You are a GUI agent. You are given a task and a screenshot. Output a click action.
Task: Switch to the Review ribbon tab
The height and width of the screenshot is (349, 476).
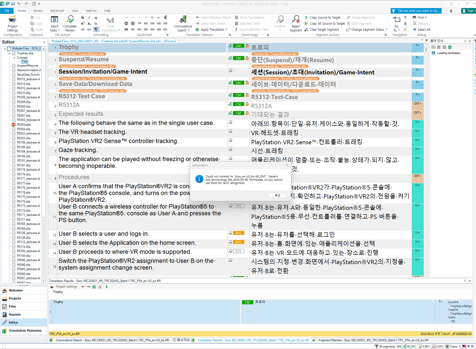coord(38,11)
